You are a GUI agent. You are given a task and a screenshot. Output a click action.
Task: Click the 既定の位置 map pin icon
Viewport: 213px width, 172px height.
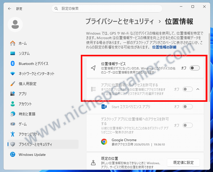[x=93, y=162]
